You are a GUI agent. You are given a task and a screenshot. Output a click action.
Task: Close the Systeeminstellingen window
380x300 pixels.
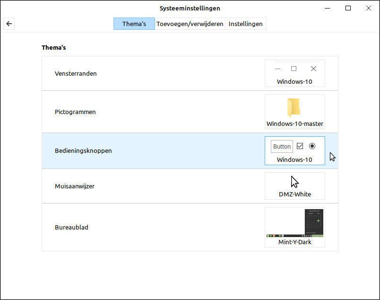pos(368,8)
